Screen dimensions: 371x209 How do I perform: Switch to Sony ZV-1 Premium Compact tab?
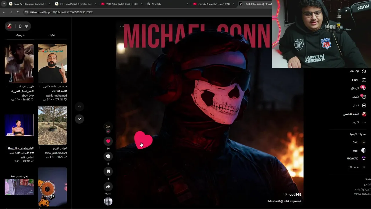(30, 4)
